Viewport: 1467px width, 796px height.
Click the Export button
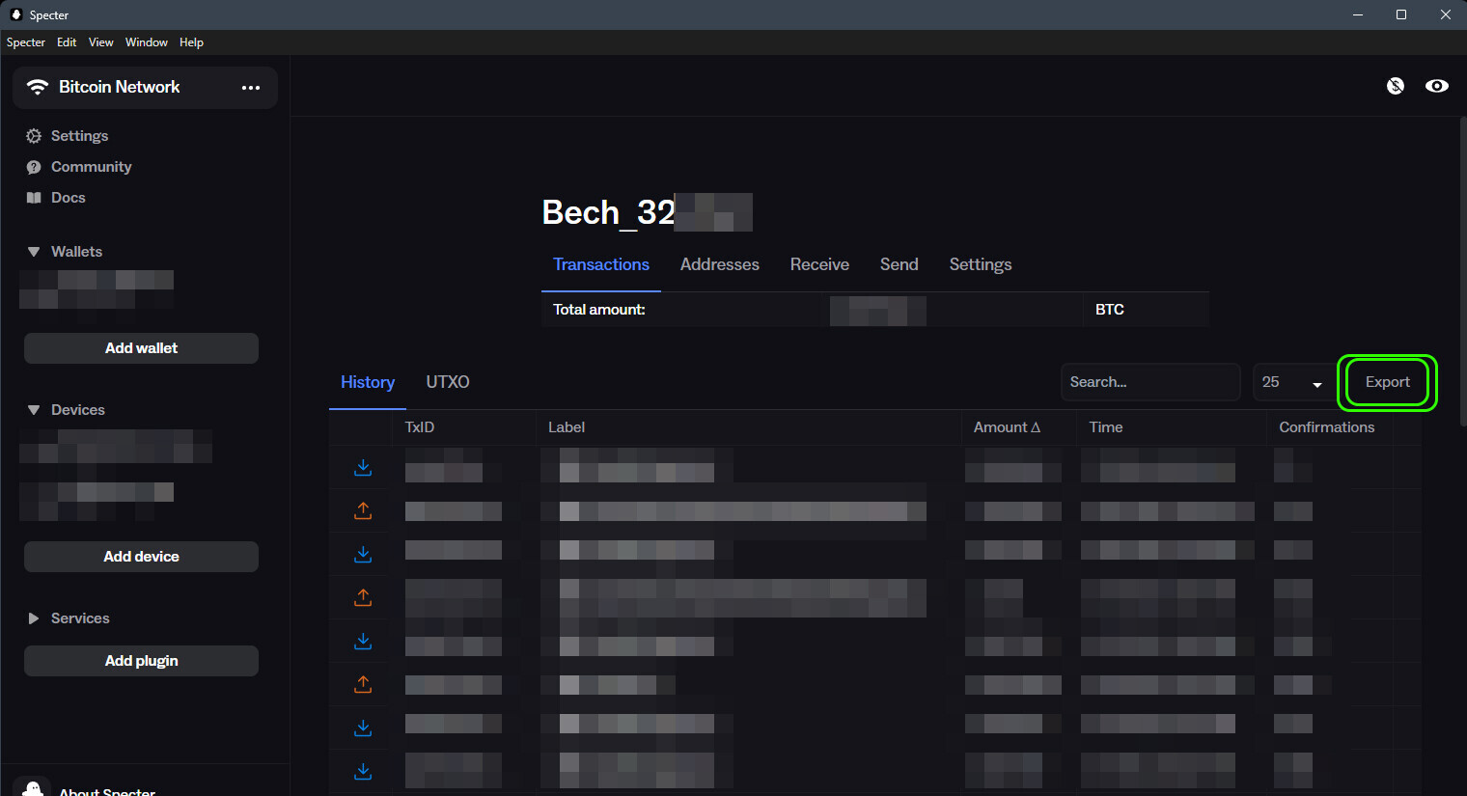tap(1388, 382)
